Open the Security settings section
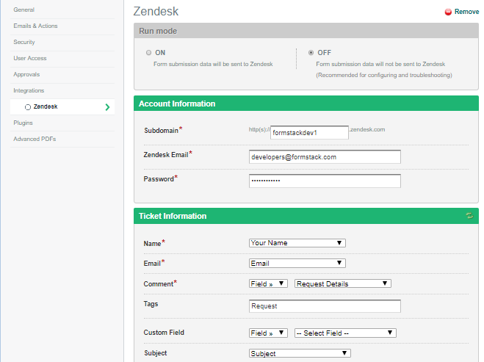This screenshot has height=362, width=484. tap(24, 42)
